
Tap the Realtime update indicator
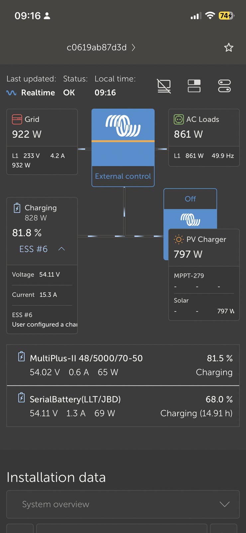click(x=31, y=93)
